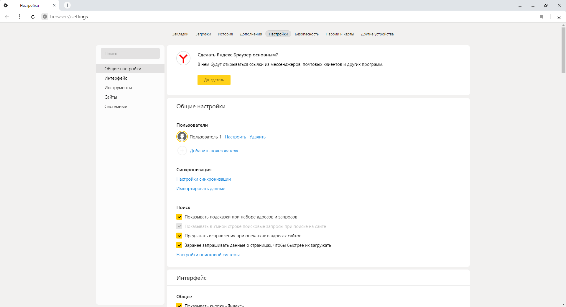This screenshot has width=566, height=307.
Task: Select Общие настройки in the sidebar
Action: pos(130,69)
